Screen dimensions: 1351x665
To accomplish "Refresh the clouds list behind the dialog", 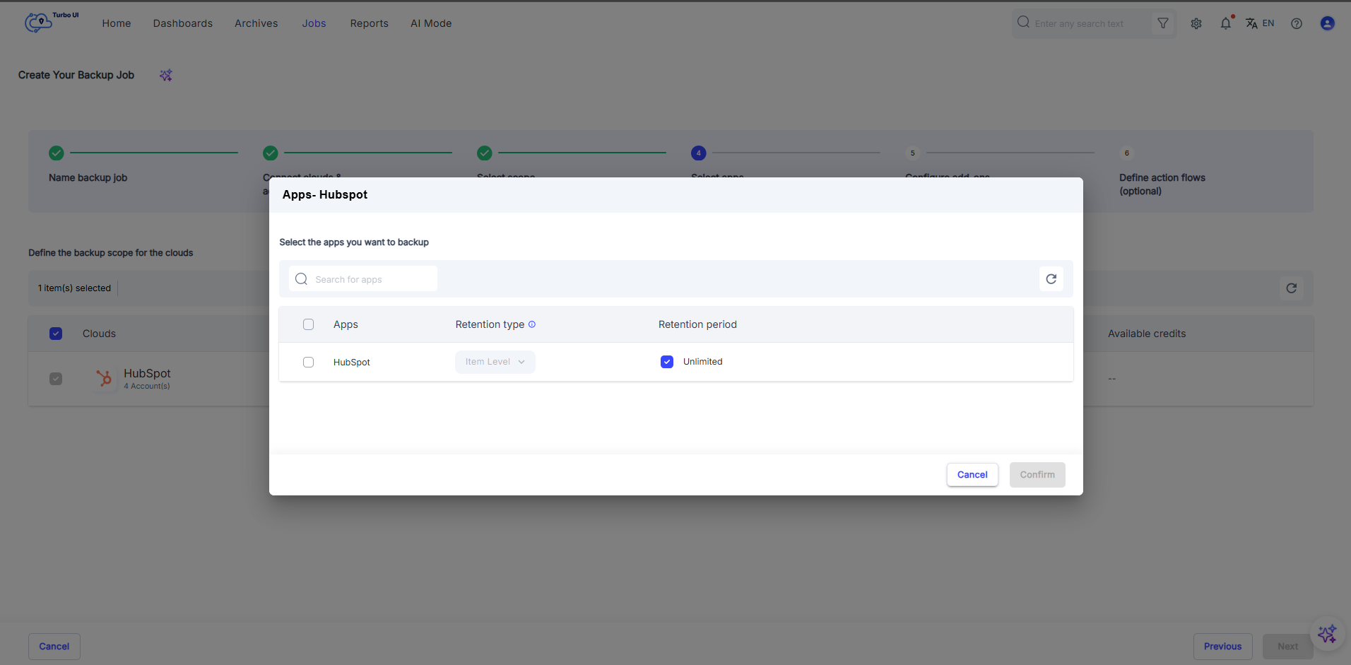I will pyautogui.click(x=1292, y=288).
